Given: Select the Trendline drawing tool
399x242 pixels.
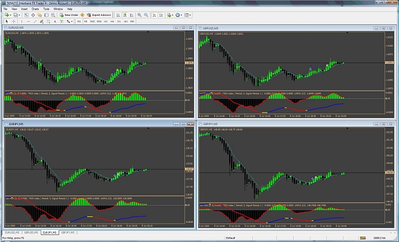Looking at the screenshot, I should point(35,22).
